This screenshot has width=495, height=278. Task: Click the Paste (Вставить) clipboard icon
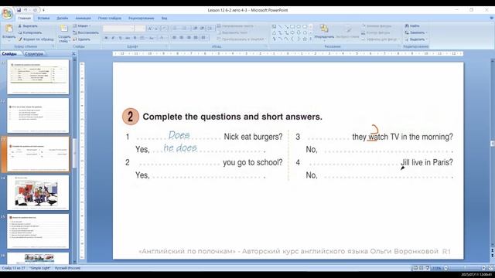click(x=9, y=29)
